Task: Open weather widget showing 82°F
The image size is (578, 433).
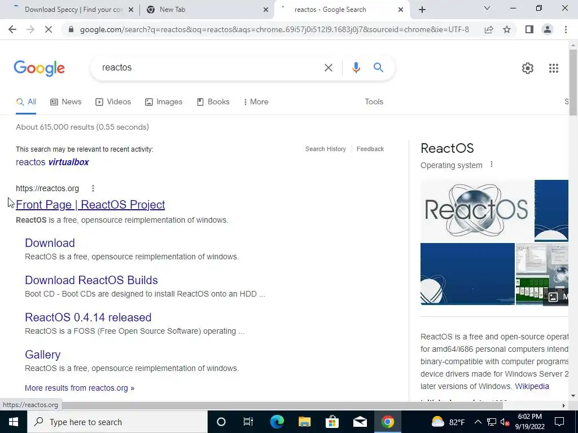Action: click(448, 422)
